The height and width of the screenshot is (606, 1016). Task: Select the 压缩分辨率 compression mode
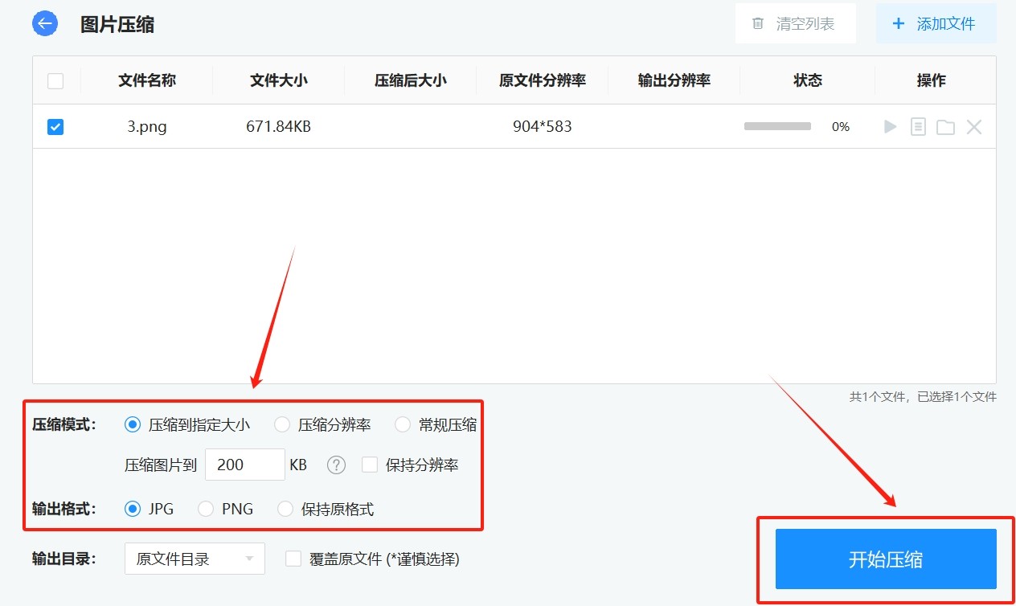[282, 424]
